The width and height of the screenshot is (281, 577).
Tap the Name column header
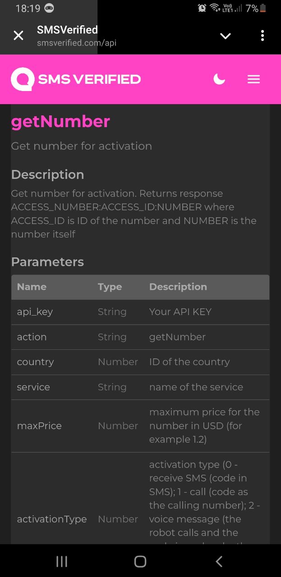pyautogui.click(x=32, y=287)
